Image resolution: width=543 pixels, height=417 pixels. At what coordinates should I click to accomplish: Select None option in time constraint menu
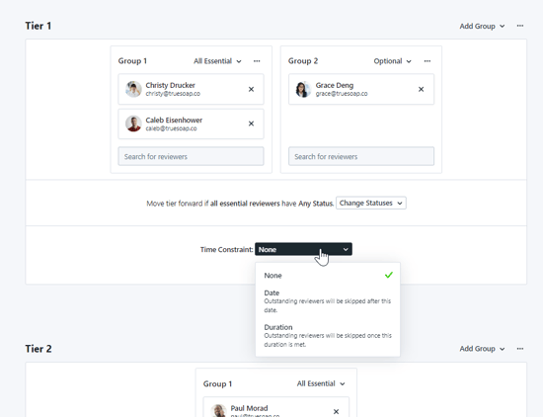click(328, 276)
